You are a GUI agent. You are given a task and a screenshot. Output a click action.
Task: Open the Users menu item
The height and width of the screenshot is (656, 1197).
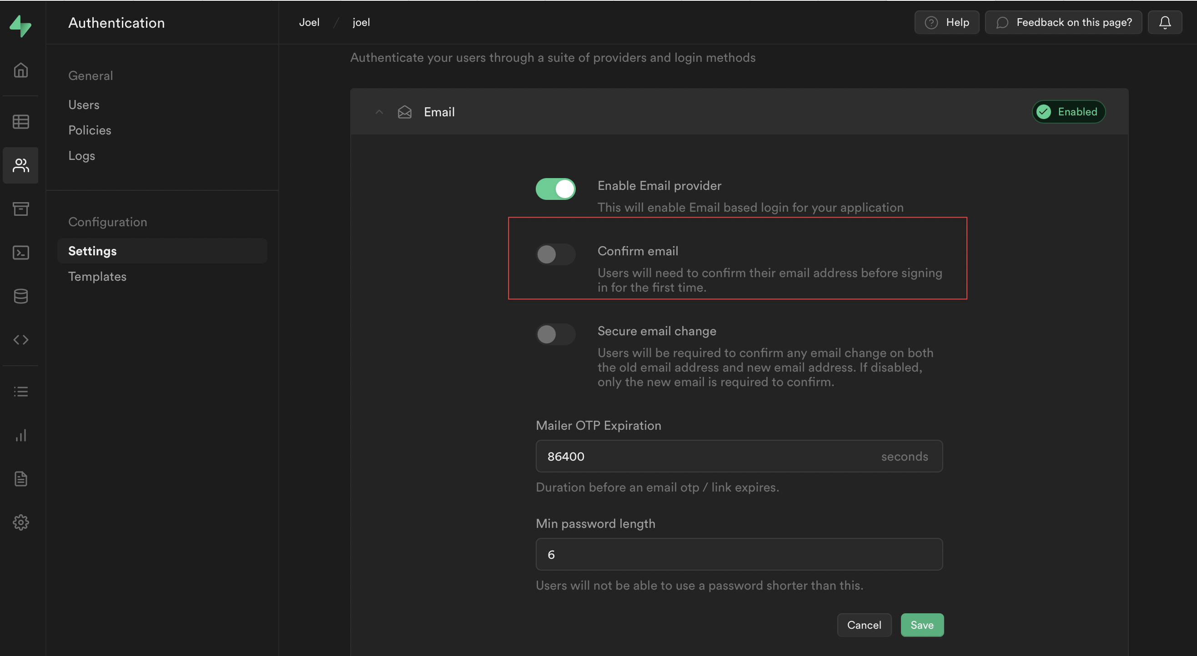[x=84, y=104]
